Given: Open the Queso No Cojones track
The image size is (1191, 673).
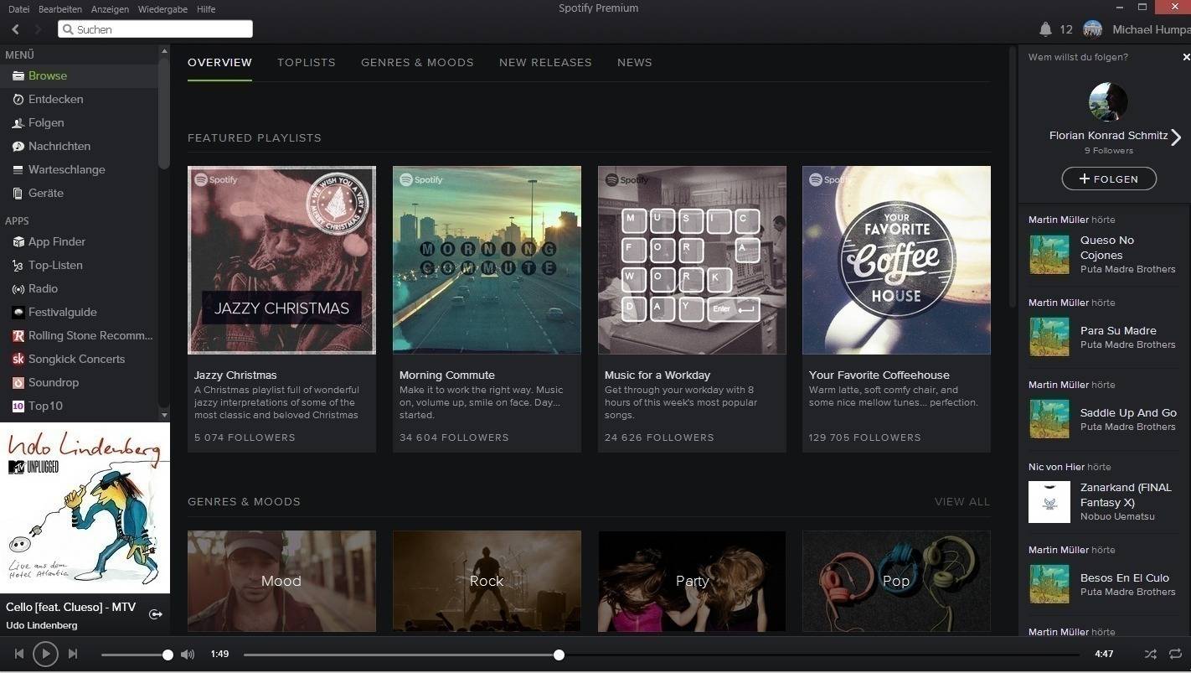Looking at the screenshot, I should [1107, 248].
